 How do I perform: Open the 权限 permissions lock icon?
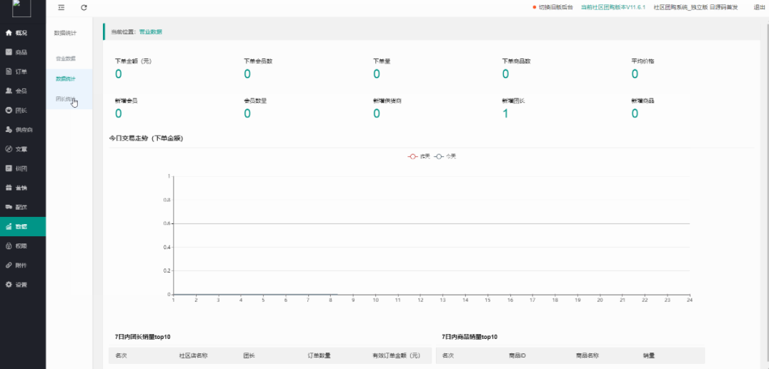(x=9, y=246)
